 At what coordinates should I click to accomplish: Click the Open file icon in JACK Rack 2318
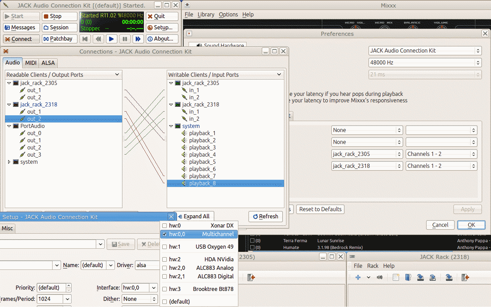pyautogui.click(x=408, y=277)
